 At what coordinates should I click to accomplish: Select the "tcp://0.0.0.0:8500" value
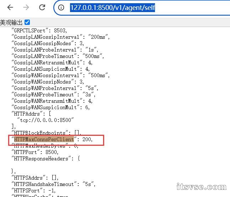click(46, 120)
